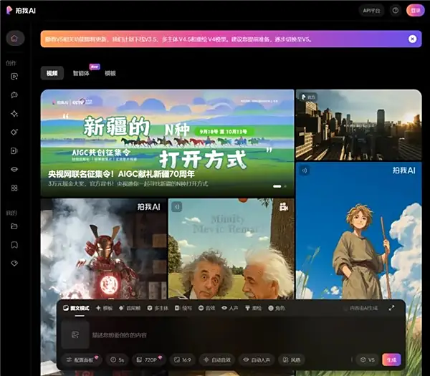
Task: Click the 生成 generate button
Action: point(391,360)
